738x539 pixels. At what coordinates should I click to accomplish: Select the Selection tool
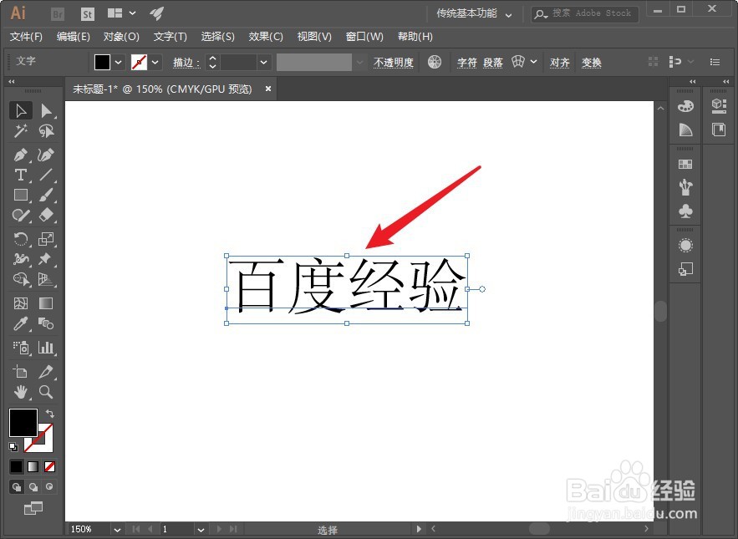pyautogui.click(x=21, y=110)
